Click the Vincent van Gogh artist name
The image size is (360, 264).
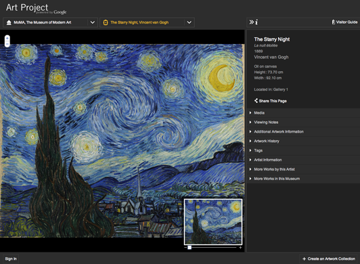(271, 58)
